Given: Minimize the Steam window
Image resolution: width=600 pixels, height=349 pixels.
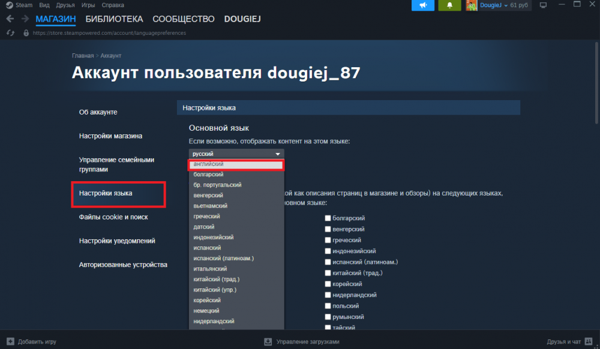Looking at the screenshot, I should tap(562, 5).
